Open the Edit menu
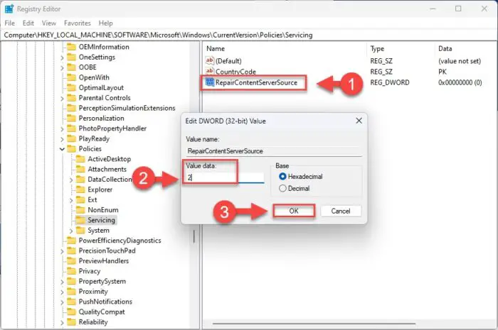 [x=28, y=23]
